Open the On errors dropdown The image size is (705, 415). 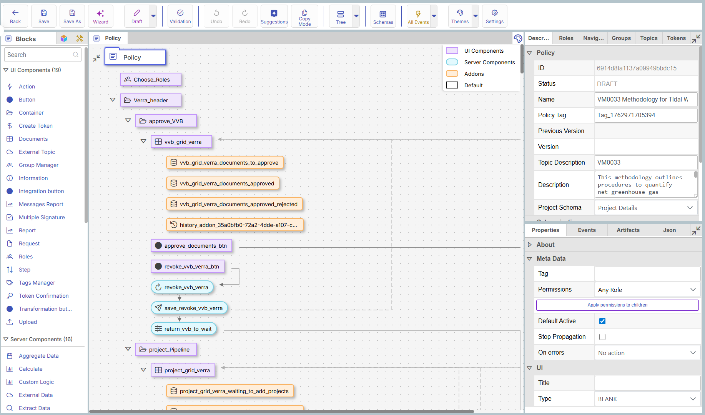647,353
